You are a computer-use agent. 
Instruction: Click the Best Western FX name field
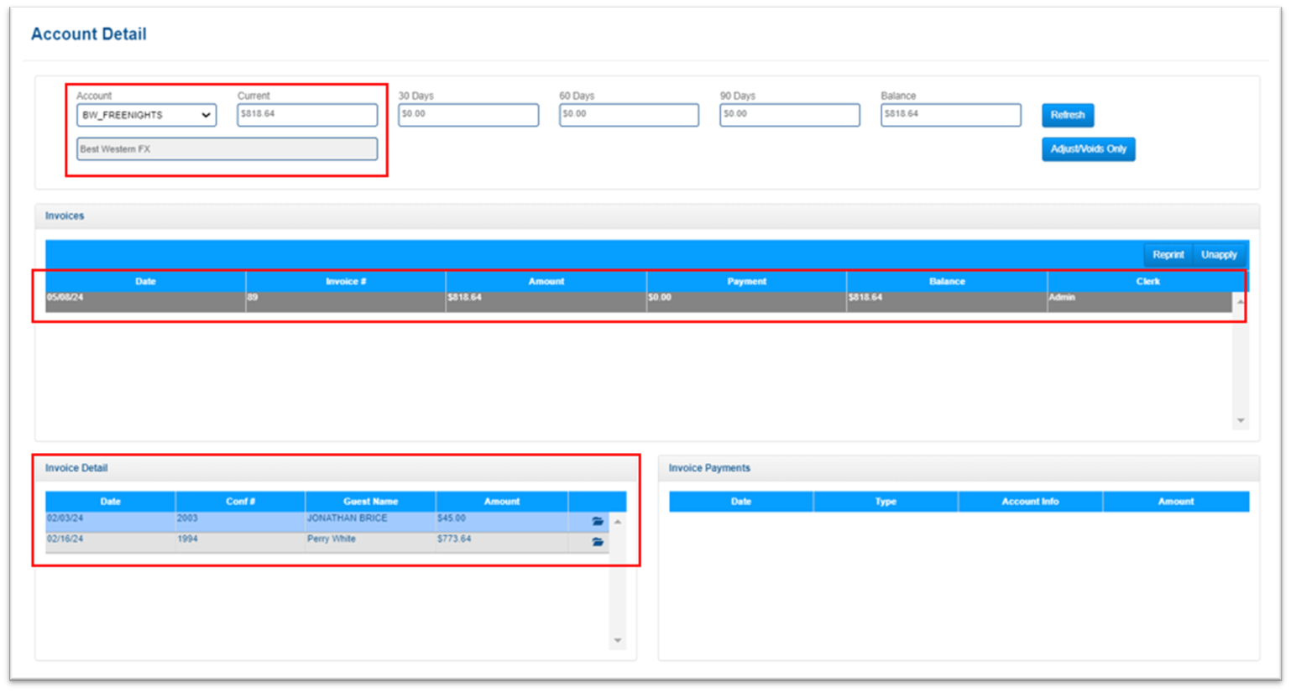[x=227, y=149]
